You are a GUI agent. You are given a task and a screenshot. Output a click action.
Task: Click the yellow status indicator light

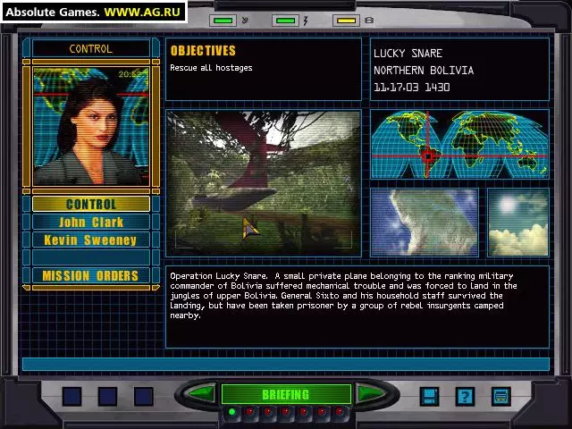pyautogui.click(x=346, y=21)
